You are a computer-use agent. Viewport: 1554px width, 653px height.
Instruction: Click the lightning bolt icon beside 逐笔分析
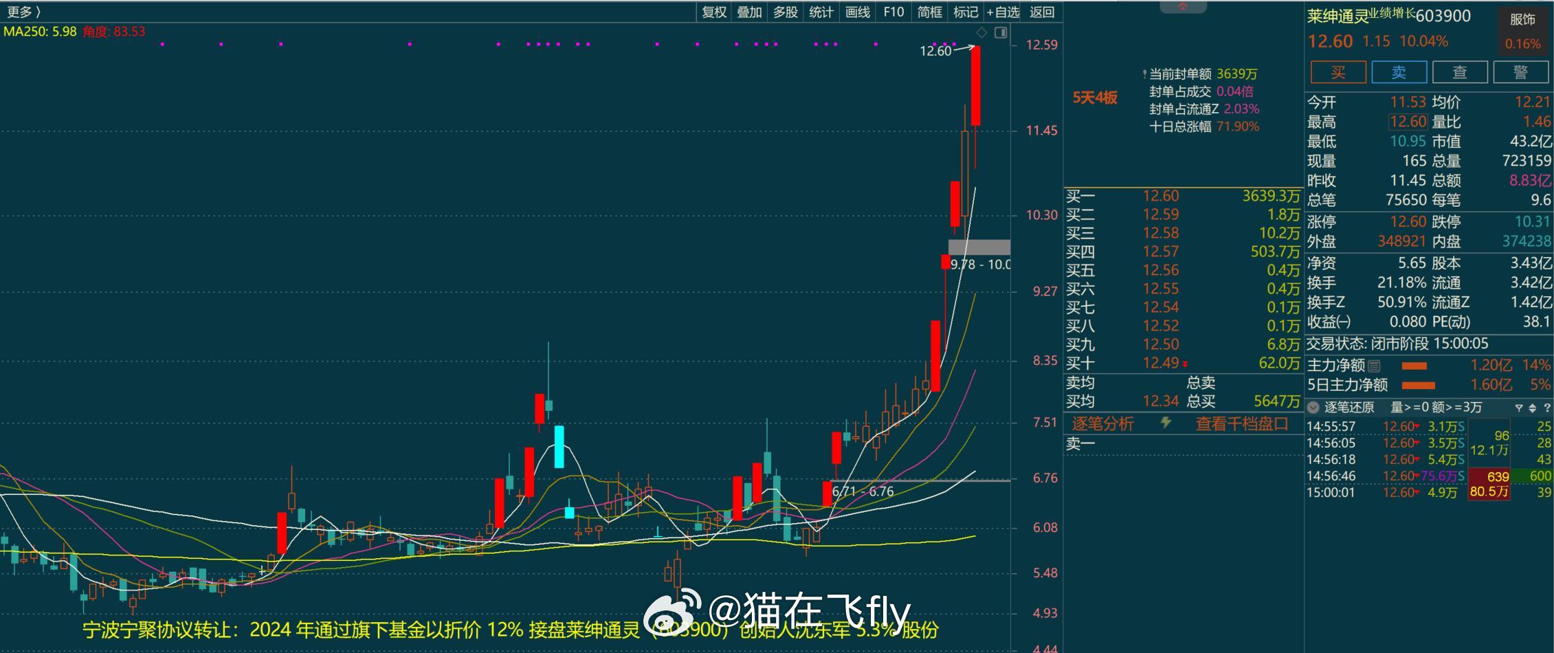(x=1166, y=423)
